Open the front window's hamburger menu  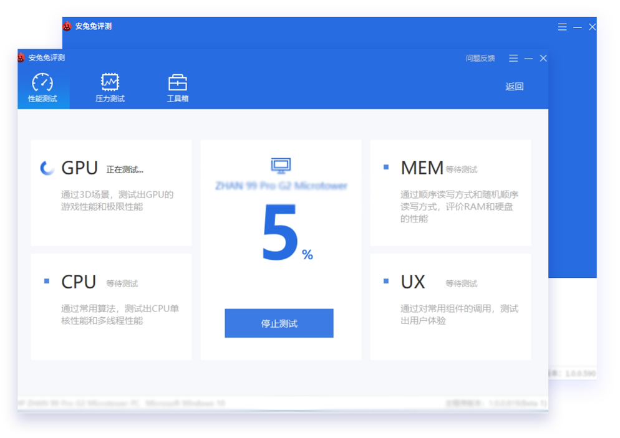(x=513, y=58)
